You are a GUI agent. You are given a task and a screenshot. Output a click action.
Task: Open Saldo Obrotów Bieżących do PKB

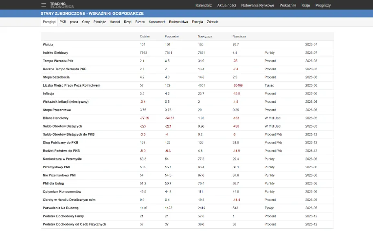coord(69,134)
